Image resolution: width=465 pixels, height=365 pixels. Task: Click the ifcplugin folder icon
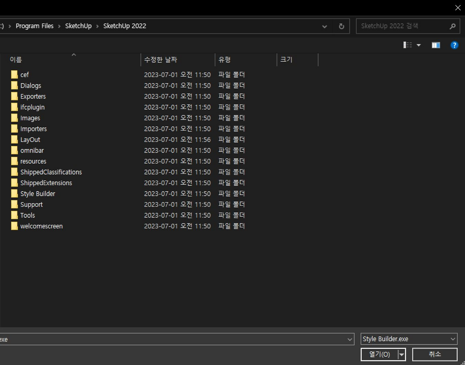(x=14, y=107)
